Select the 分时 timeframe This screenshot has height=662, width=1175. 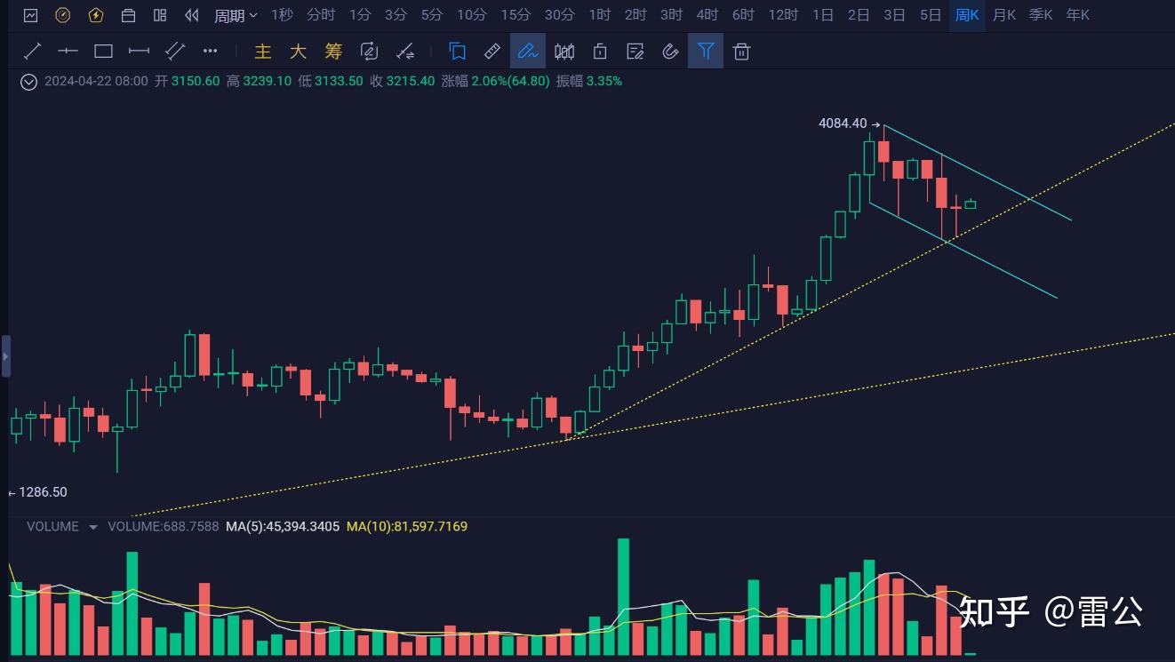tap(321, 15)
